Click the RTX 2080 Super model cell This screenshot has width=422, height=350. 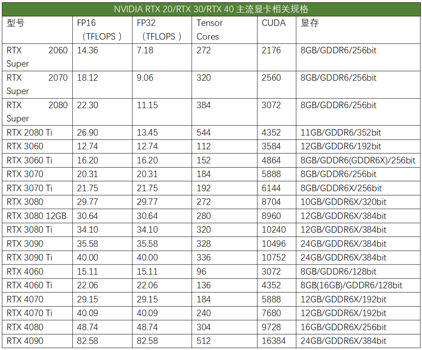[37, 112]
